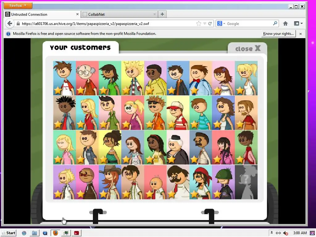Select the blonde girl in pink dress

[x=64, y=147]
